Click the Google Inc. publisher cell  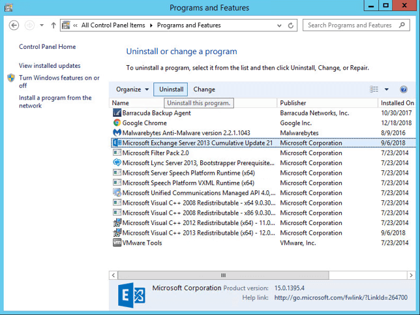tap(296, 123)
